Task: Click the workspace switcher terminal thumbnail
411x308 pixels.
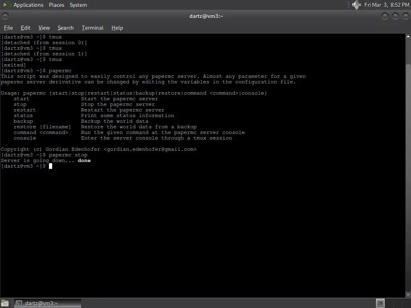Action: [x=380, y=303]
